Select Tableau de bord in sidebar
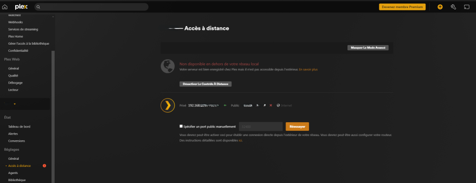The height and width of the screenshot is (183, 476). [x=19, y=126]
